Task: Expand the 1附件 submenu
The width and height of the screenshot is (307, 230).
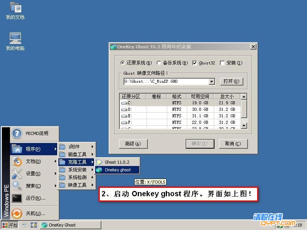Action: click(x=92, y=146)
